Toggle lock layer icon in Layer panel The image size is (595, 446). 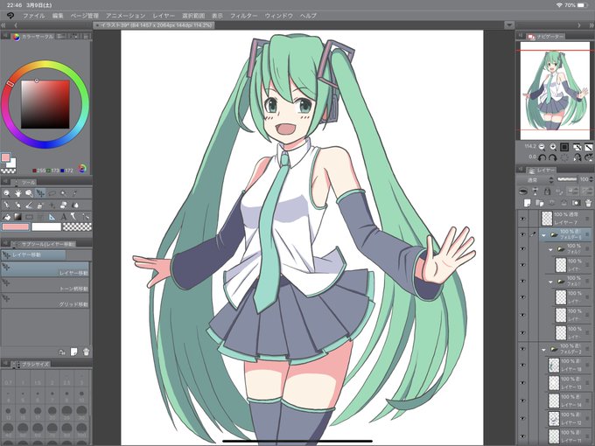tap(547, 192)
